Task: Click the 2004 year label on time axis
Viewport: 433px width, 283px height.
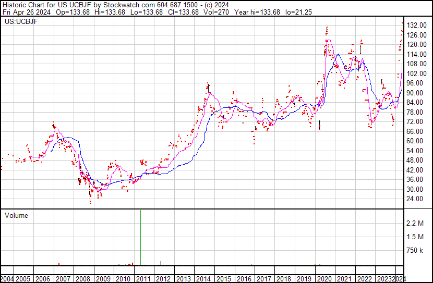Action: point(8,279)
